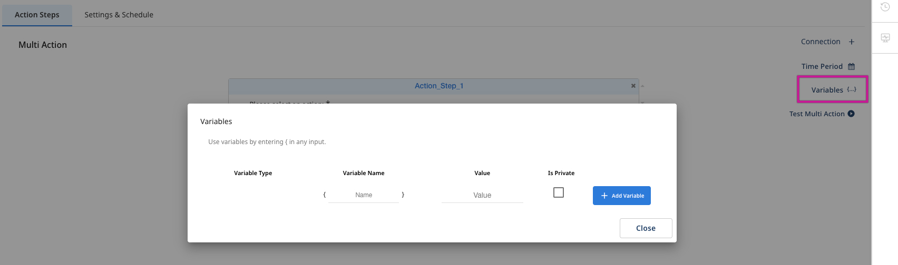898x265 pixels.
Task: Click the Action_Step_1 title link
Action: click(438, 86)
